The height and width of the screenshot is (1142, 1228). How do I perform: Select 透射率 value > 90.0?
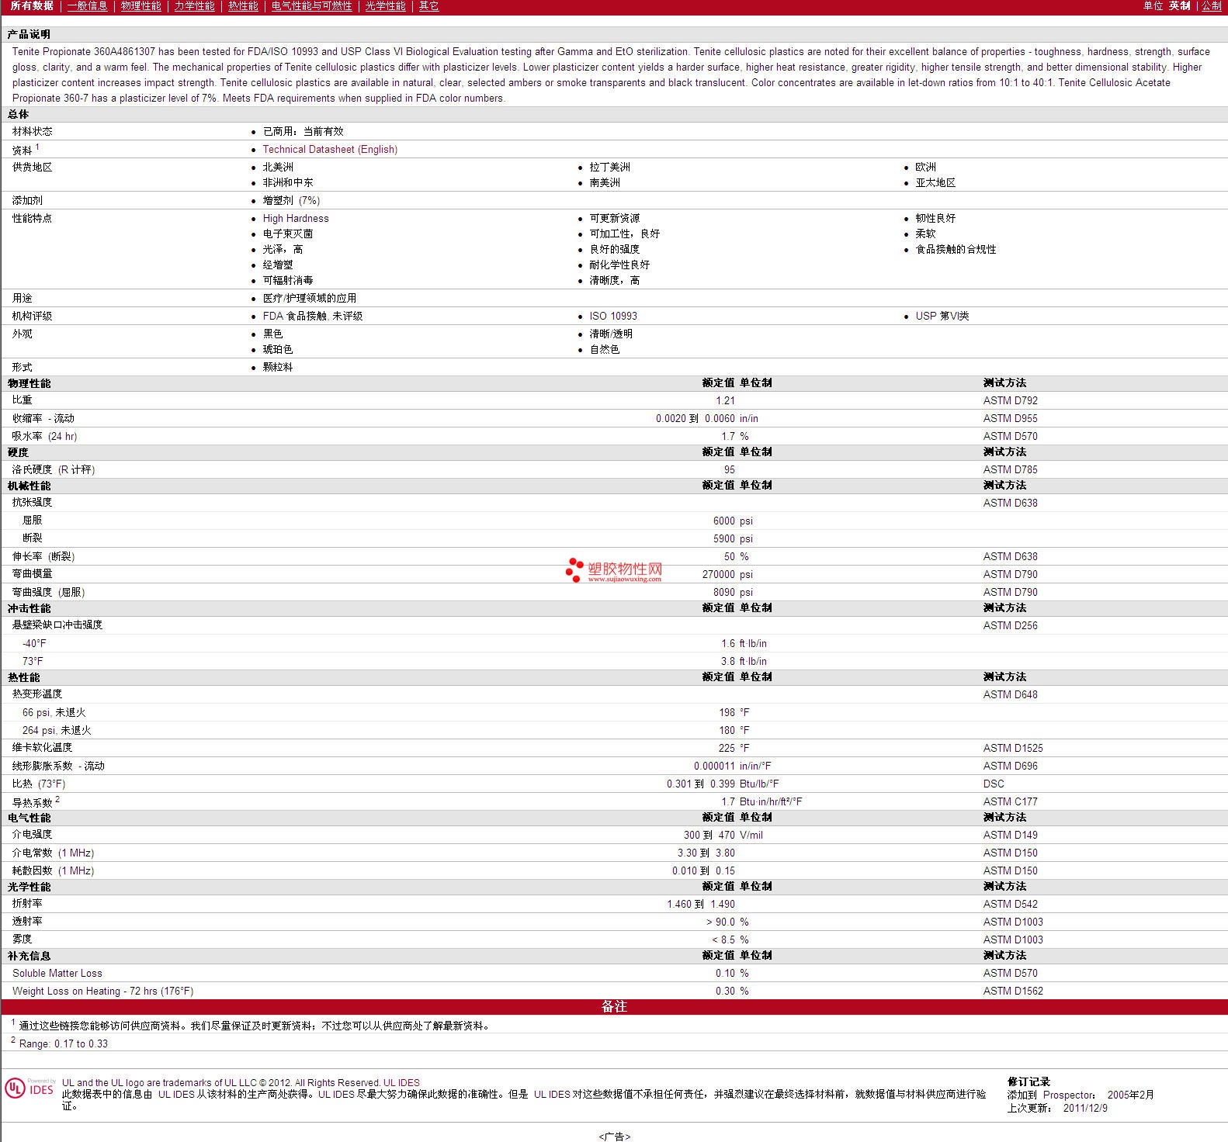[x=720, y=922]
